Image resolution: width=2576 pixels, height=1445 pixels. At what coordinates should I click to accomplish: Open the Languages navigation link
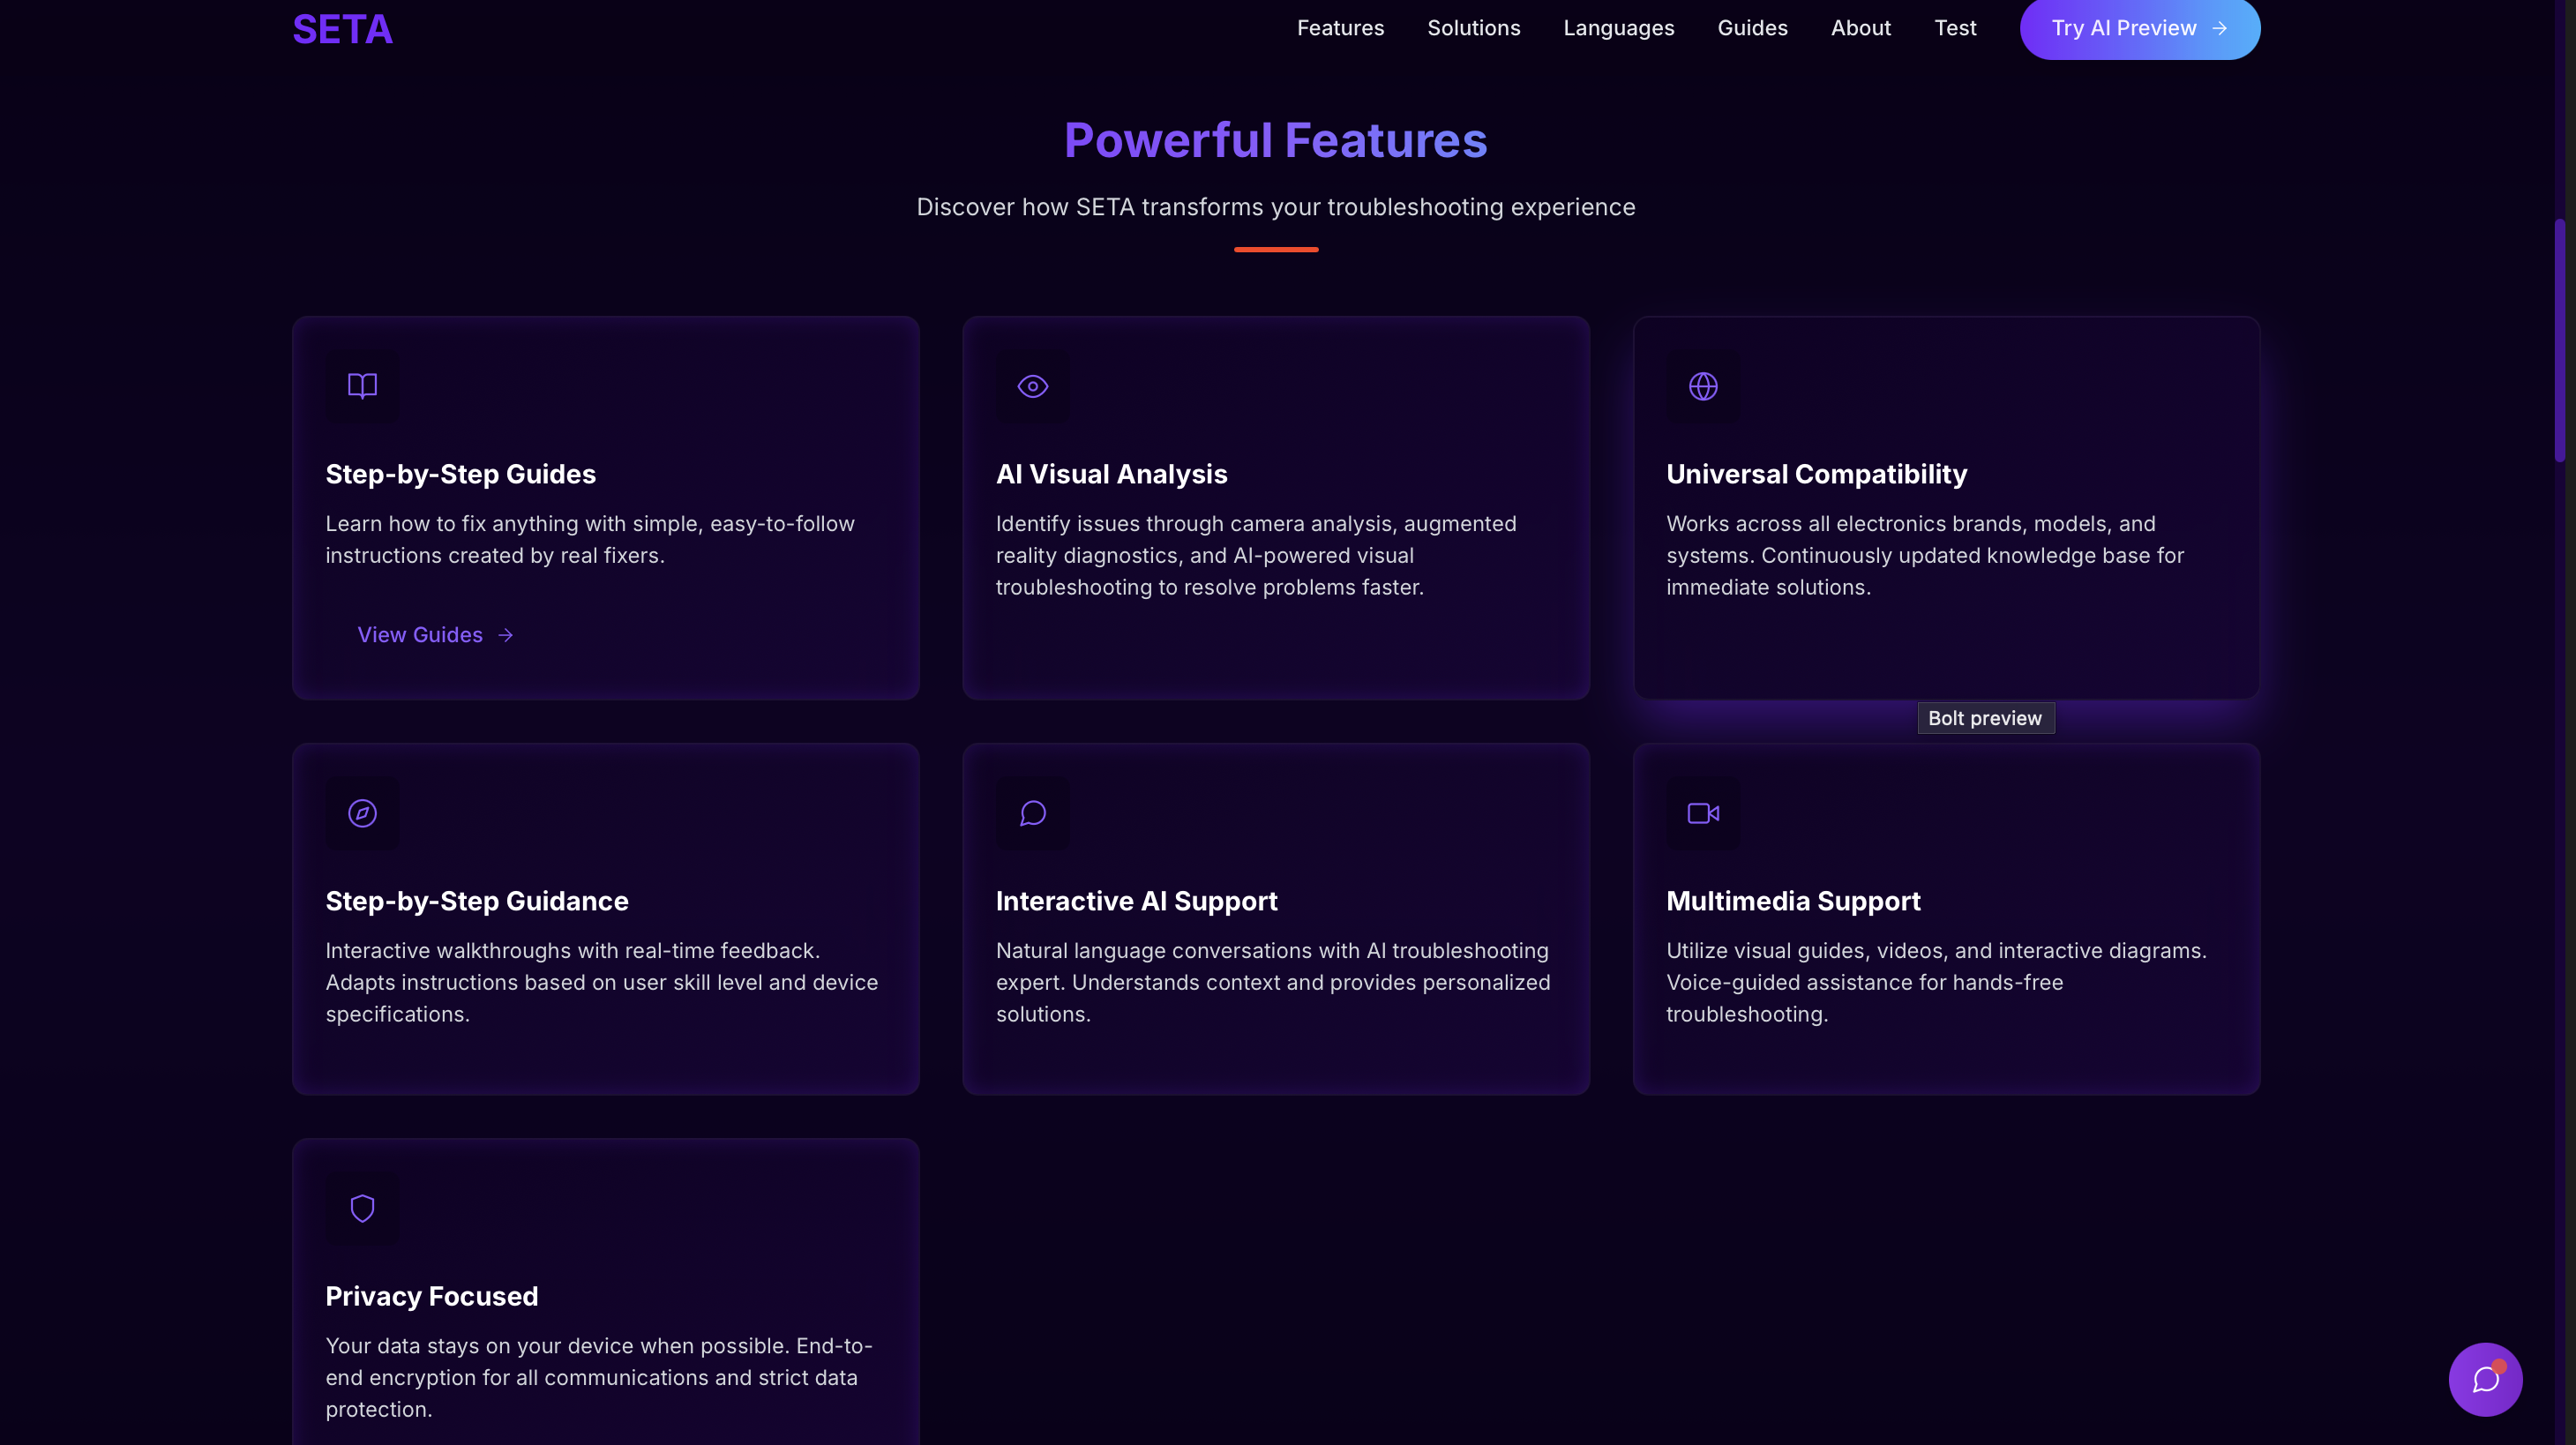point(1618,28)
